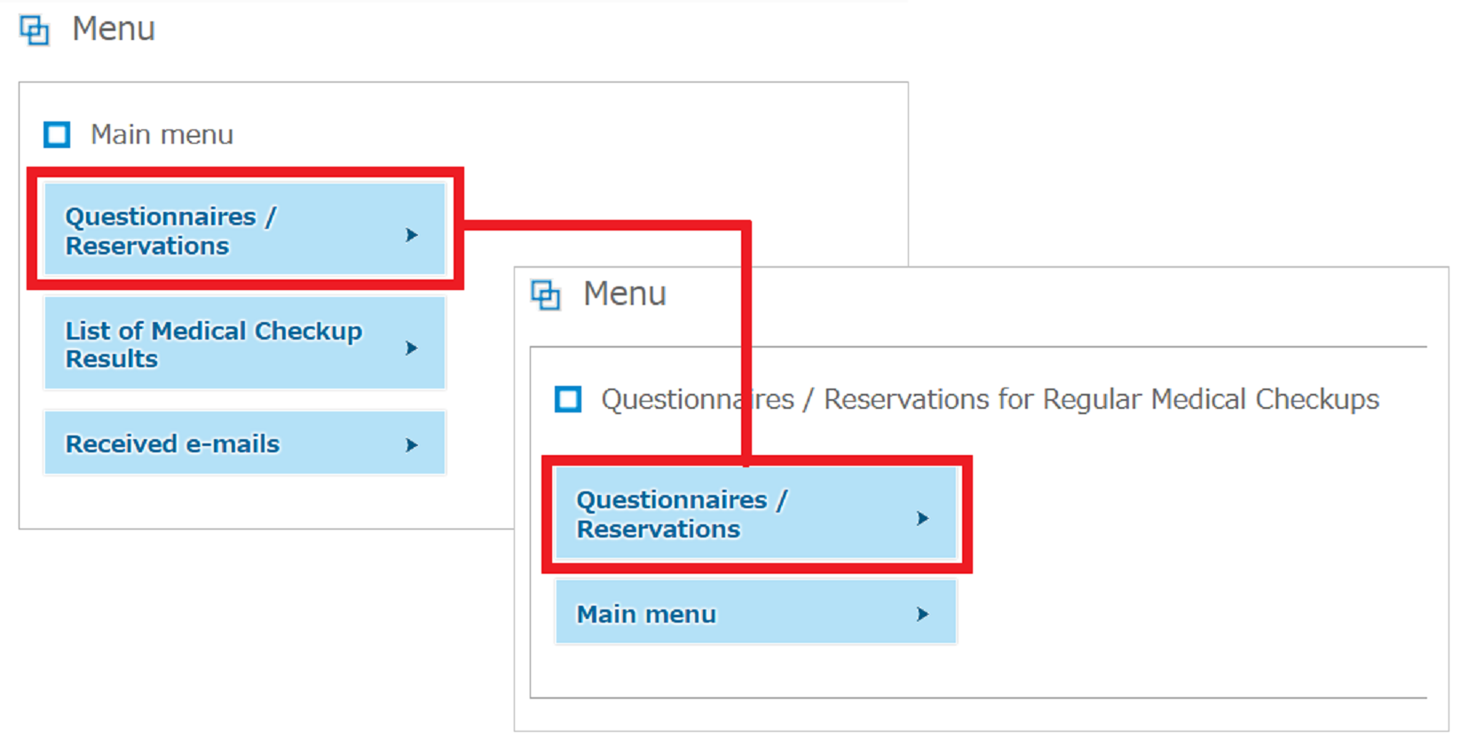Click the Reservations for Regular Medical Checkups heading

pos(990,399)
